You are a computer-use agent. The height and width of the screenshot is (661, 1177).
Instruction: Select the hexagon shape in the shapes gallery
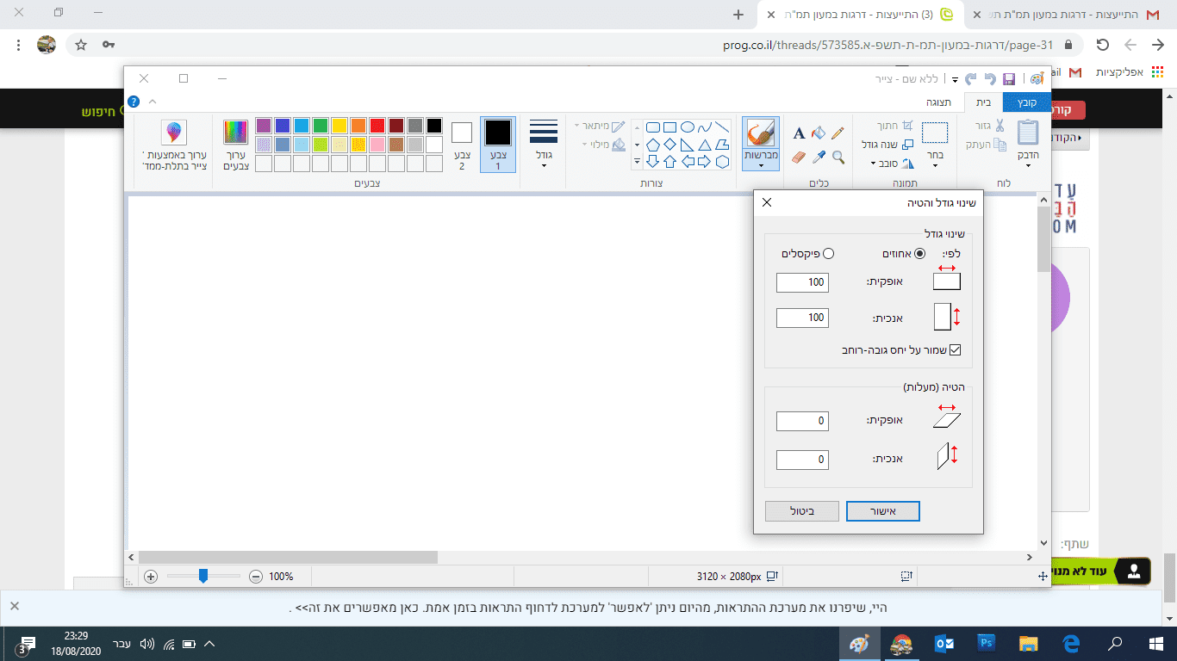pyautogui.click(x=723, y=161)
